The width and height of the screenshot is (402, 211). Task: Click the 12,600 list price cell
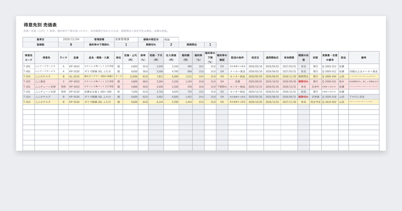(x=130, y=76)
